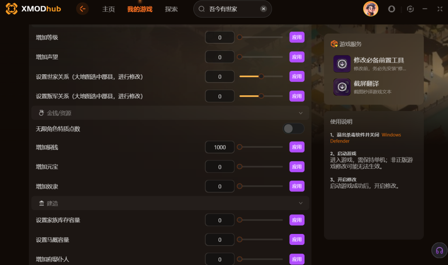This screenshot has height=265, width=448.
Task: Open the 我的游戏 tab
Action: [140, 9]
